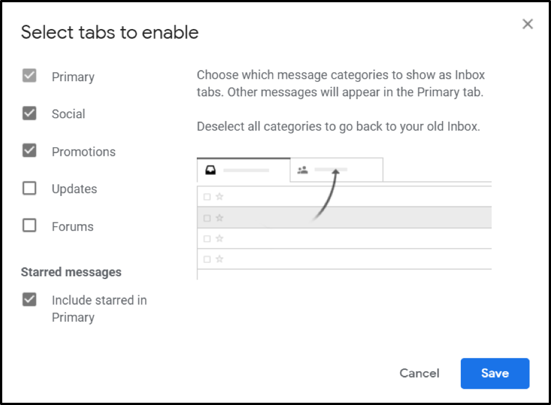Click the star icon in the third preview row
This screenshot has height=405, width=551.
[x=220, y=239]
